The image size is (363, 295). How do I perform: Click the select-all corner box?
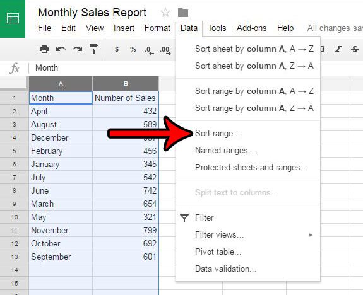(x=13, y=83)
